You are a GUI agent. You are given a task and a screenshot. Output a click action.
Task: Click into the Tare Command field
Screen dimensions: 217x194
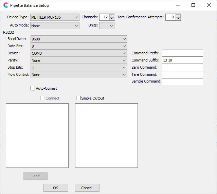click(182, 75)
